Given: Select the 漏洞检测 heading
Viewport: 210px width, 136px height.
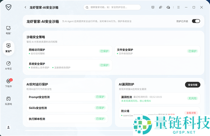Looking at the screenshot, I should (x=126, y=97).
